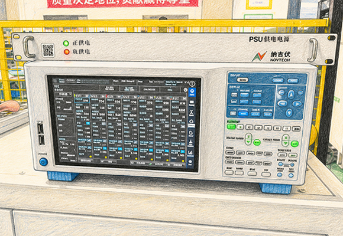Open the circled info icon on touchscreen

(192, 84)
